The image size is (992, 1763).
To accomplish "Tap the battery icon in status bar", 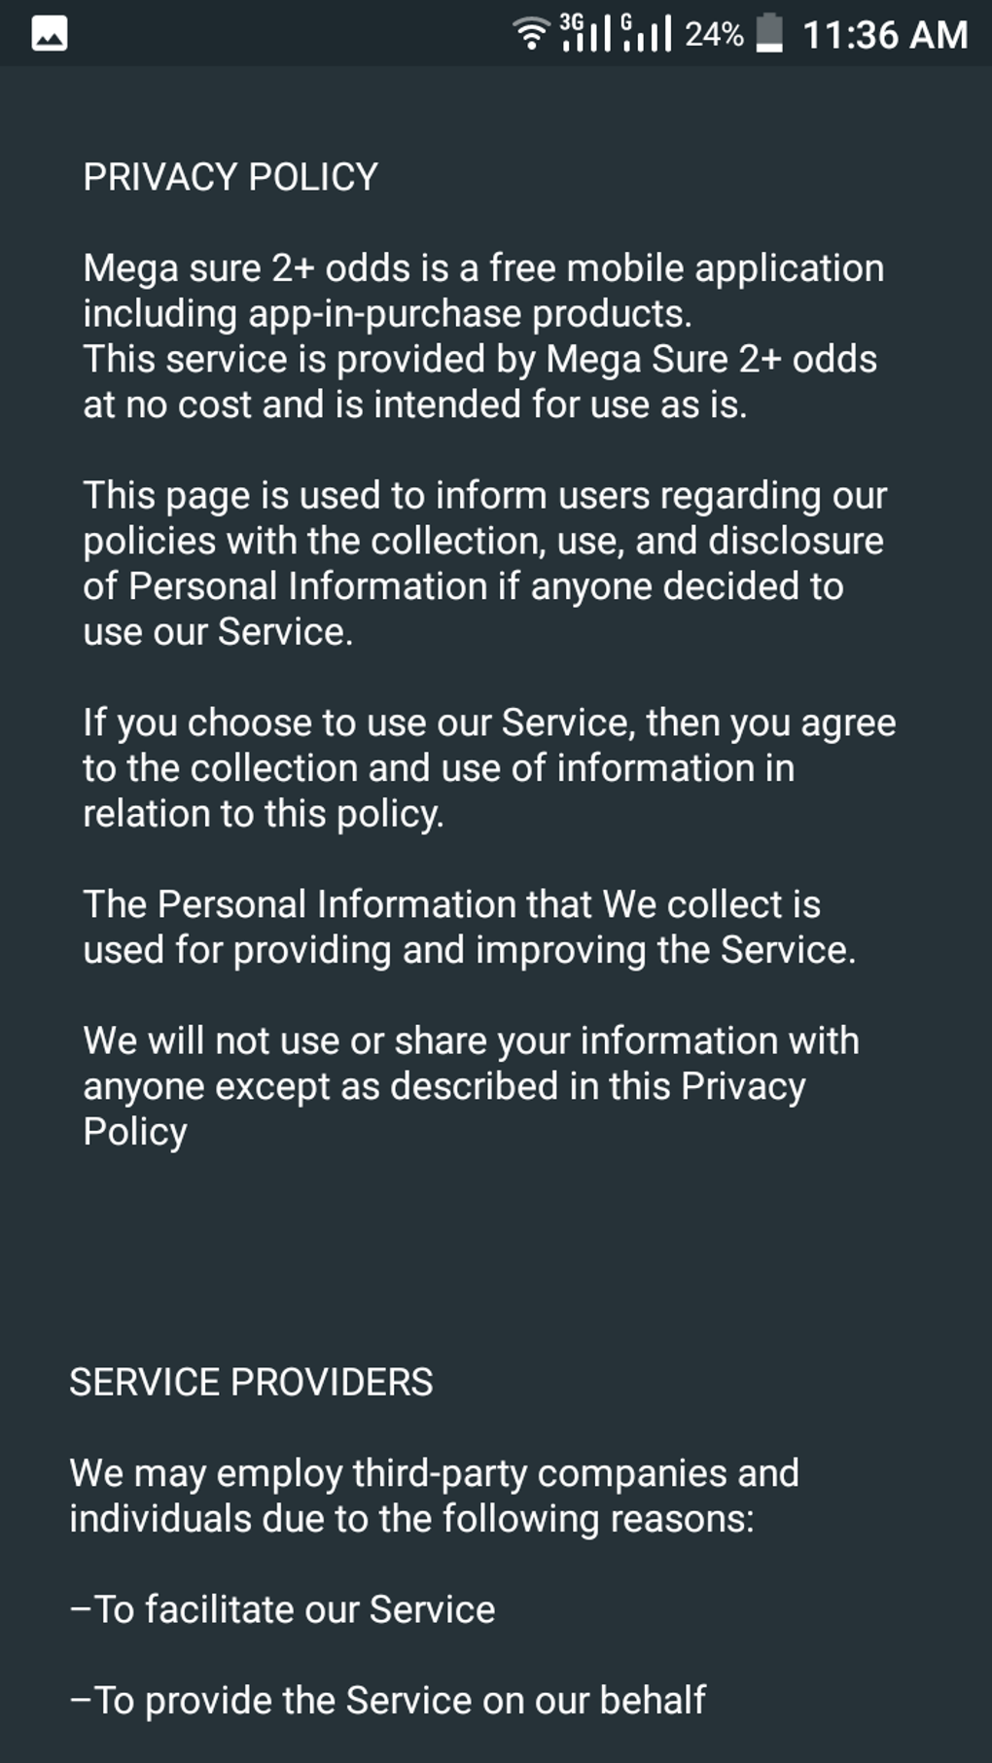I will (x=769, y=34).
